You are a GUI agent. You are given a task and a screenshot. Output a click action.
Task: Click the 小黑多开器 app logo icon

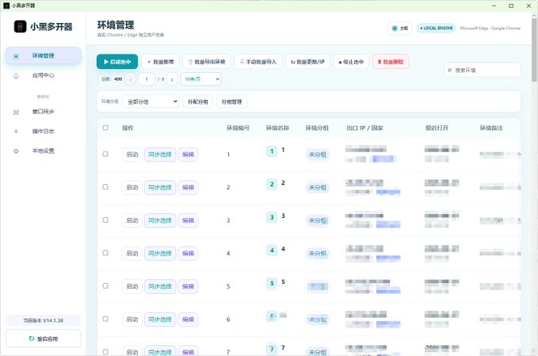coord(21,26)
